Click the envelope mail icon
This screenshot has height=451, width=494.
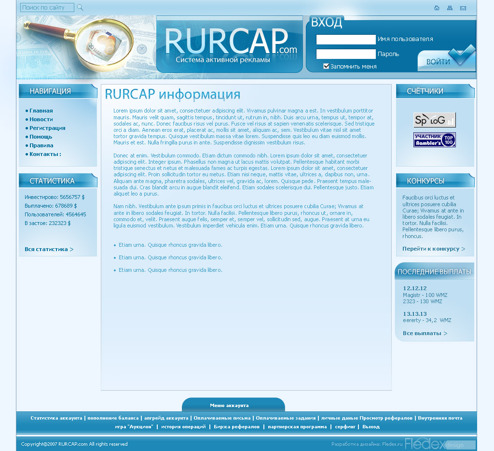pos(463,8)
